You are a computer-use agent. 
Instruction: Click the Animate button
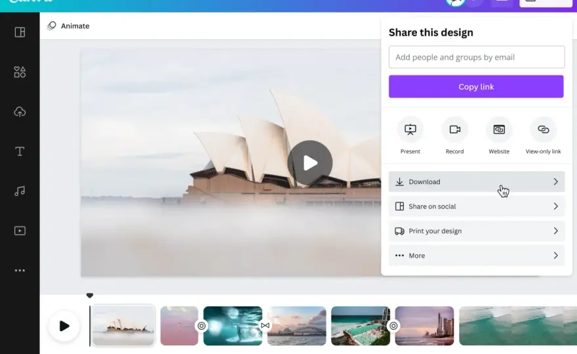(x=68, y=26)
